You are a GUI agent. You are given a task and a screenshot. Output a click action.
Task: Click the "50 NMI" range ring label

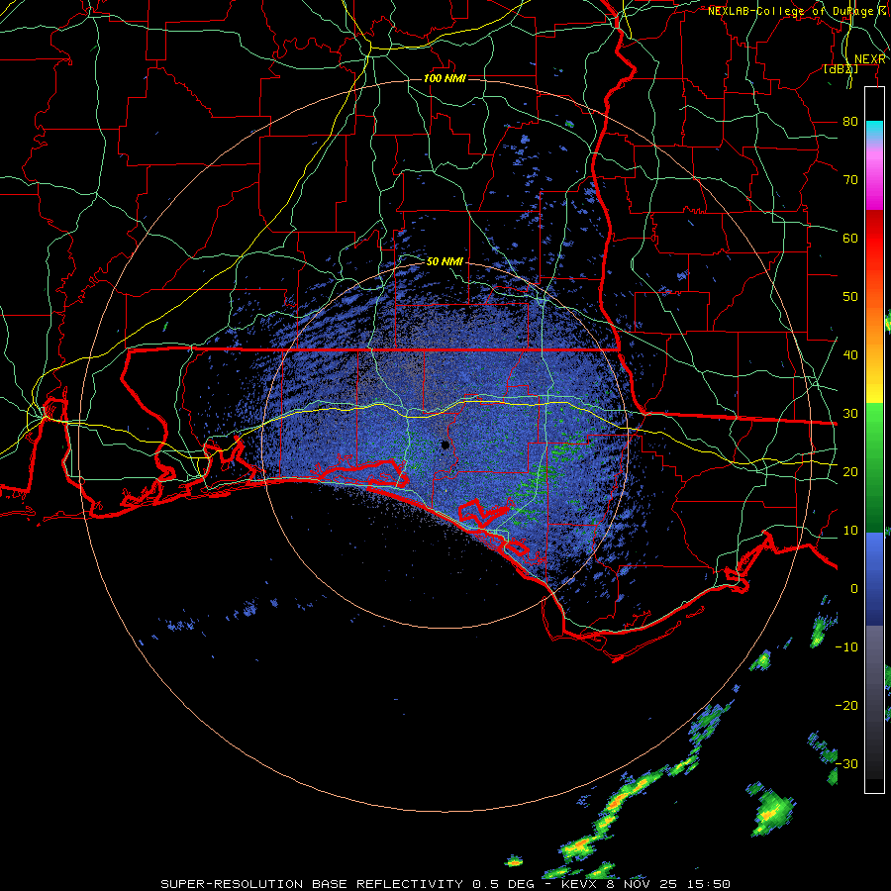pyautogui.click(x=445, y=261)
